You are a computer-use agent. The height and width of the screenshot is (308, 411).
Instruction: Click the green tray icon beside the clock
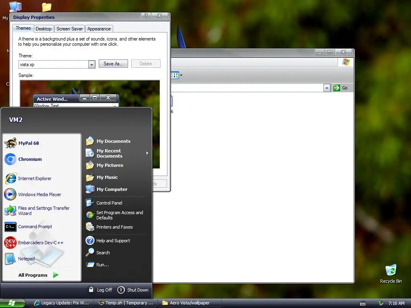381,303
